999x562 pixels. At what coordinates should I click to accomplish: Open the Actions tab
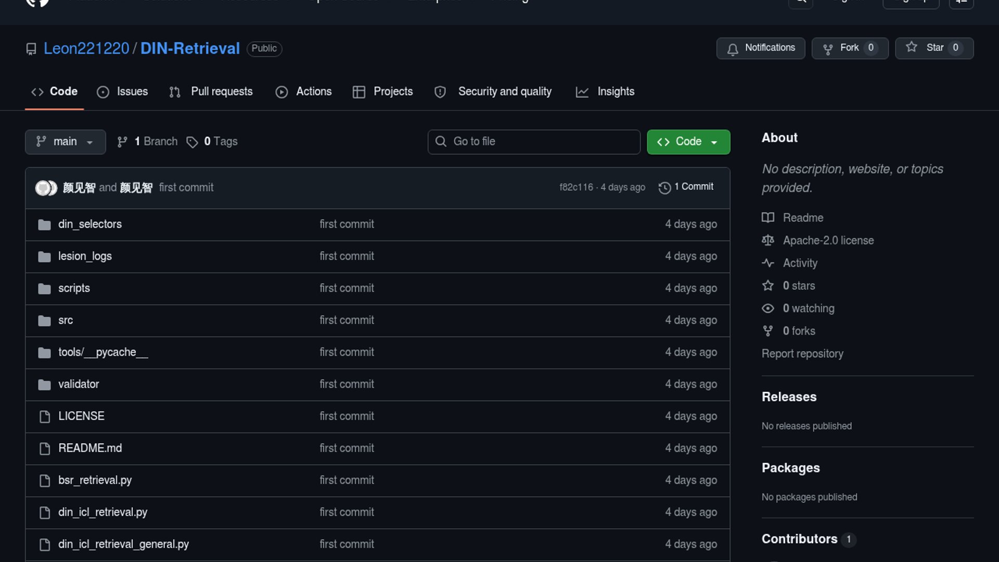303,92
